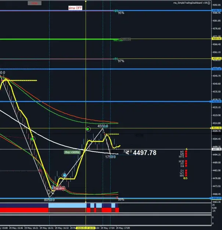222x230 pixels.
Task: Click the red 'Buy -44p' trade label
Action: 59,188
